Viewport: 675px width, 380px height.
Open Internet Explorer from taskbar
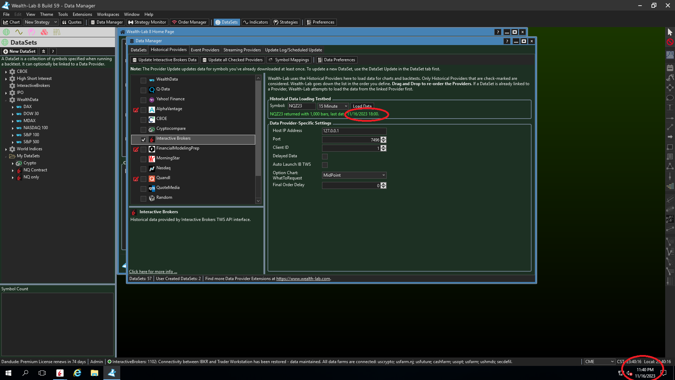77,373
